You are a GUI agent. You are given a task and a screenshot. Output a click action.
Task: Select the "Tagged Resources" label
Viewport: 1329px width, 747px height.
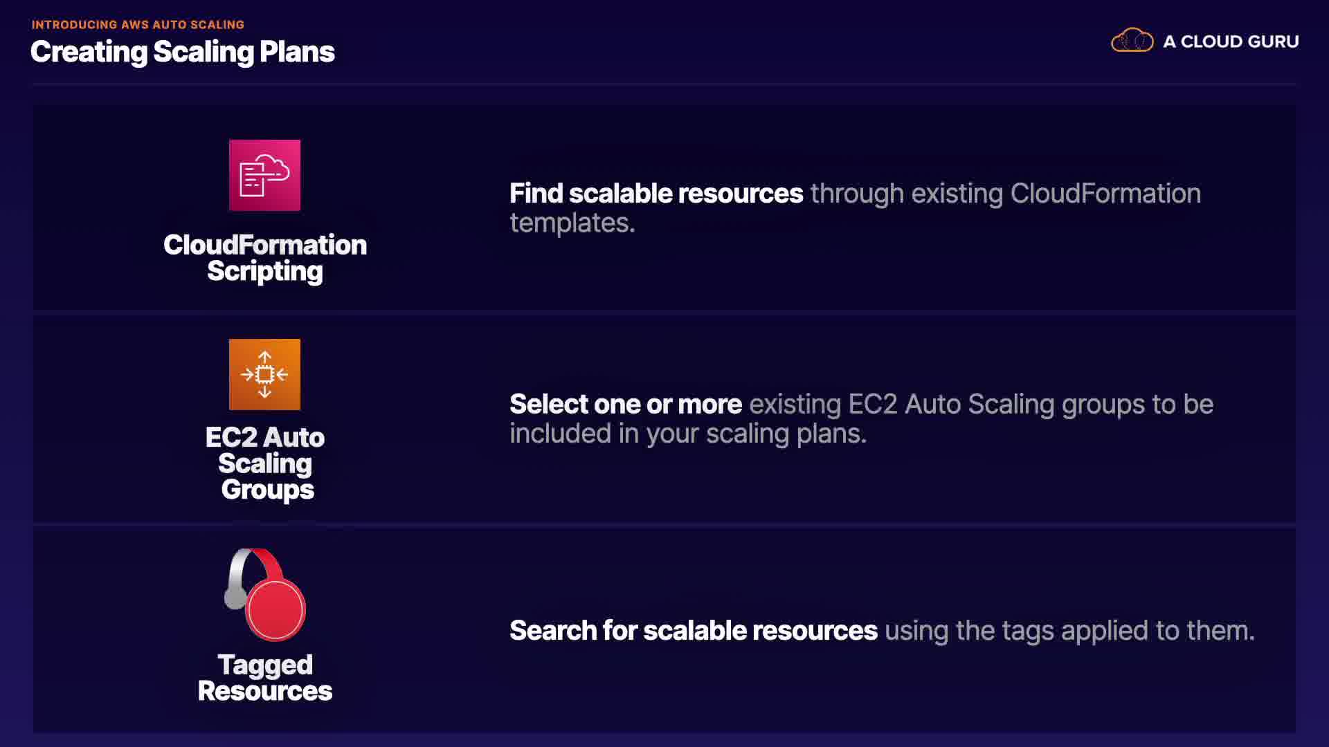tap(265, 678)
